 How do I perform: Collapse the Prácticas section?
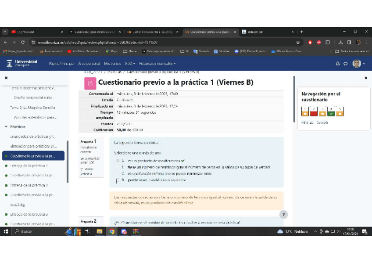click(x=6, y=127)
